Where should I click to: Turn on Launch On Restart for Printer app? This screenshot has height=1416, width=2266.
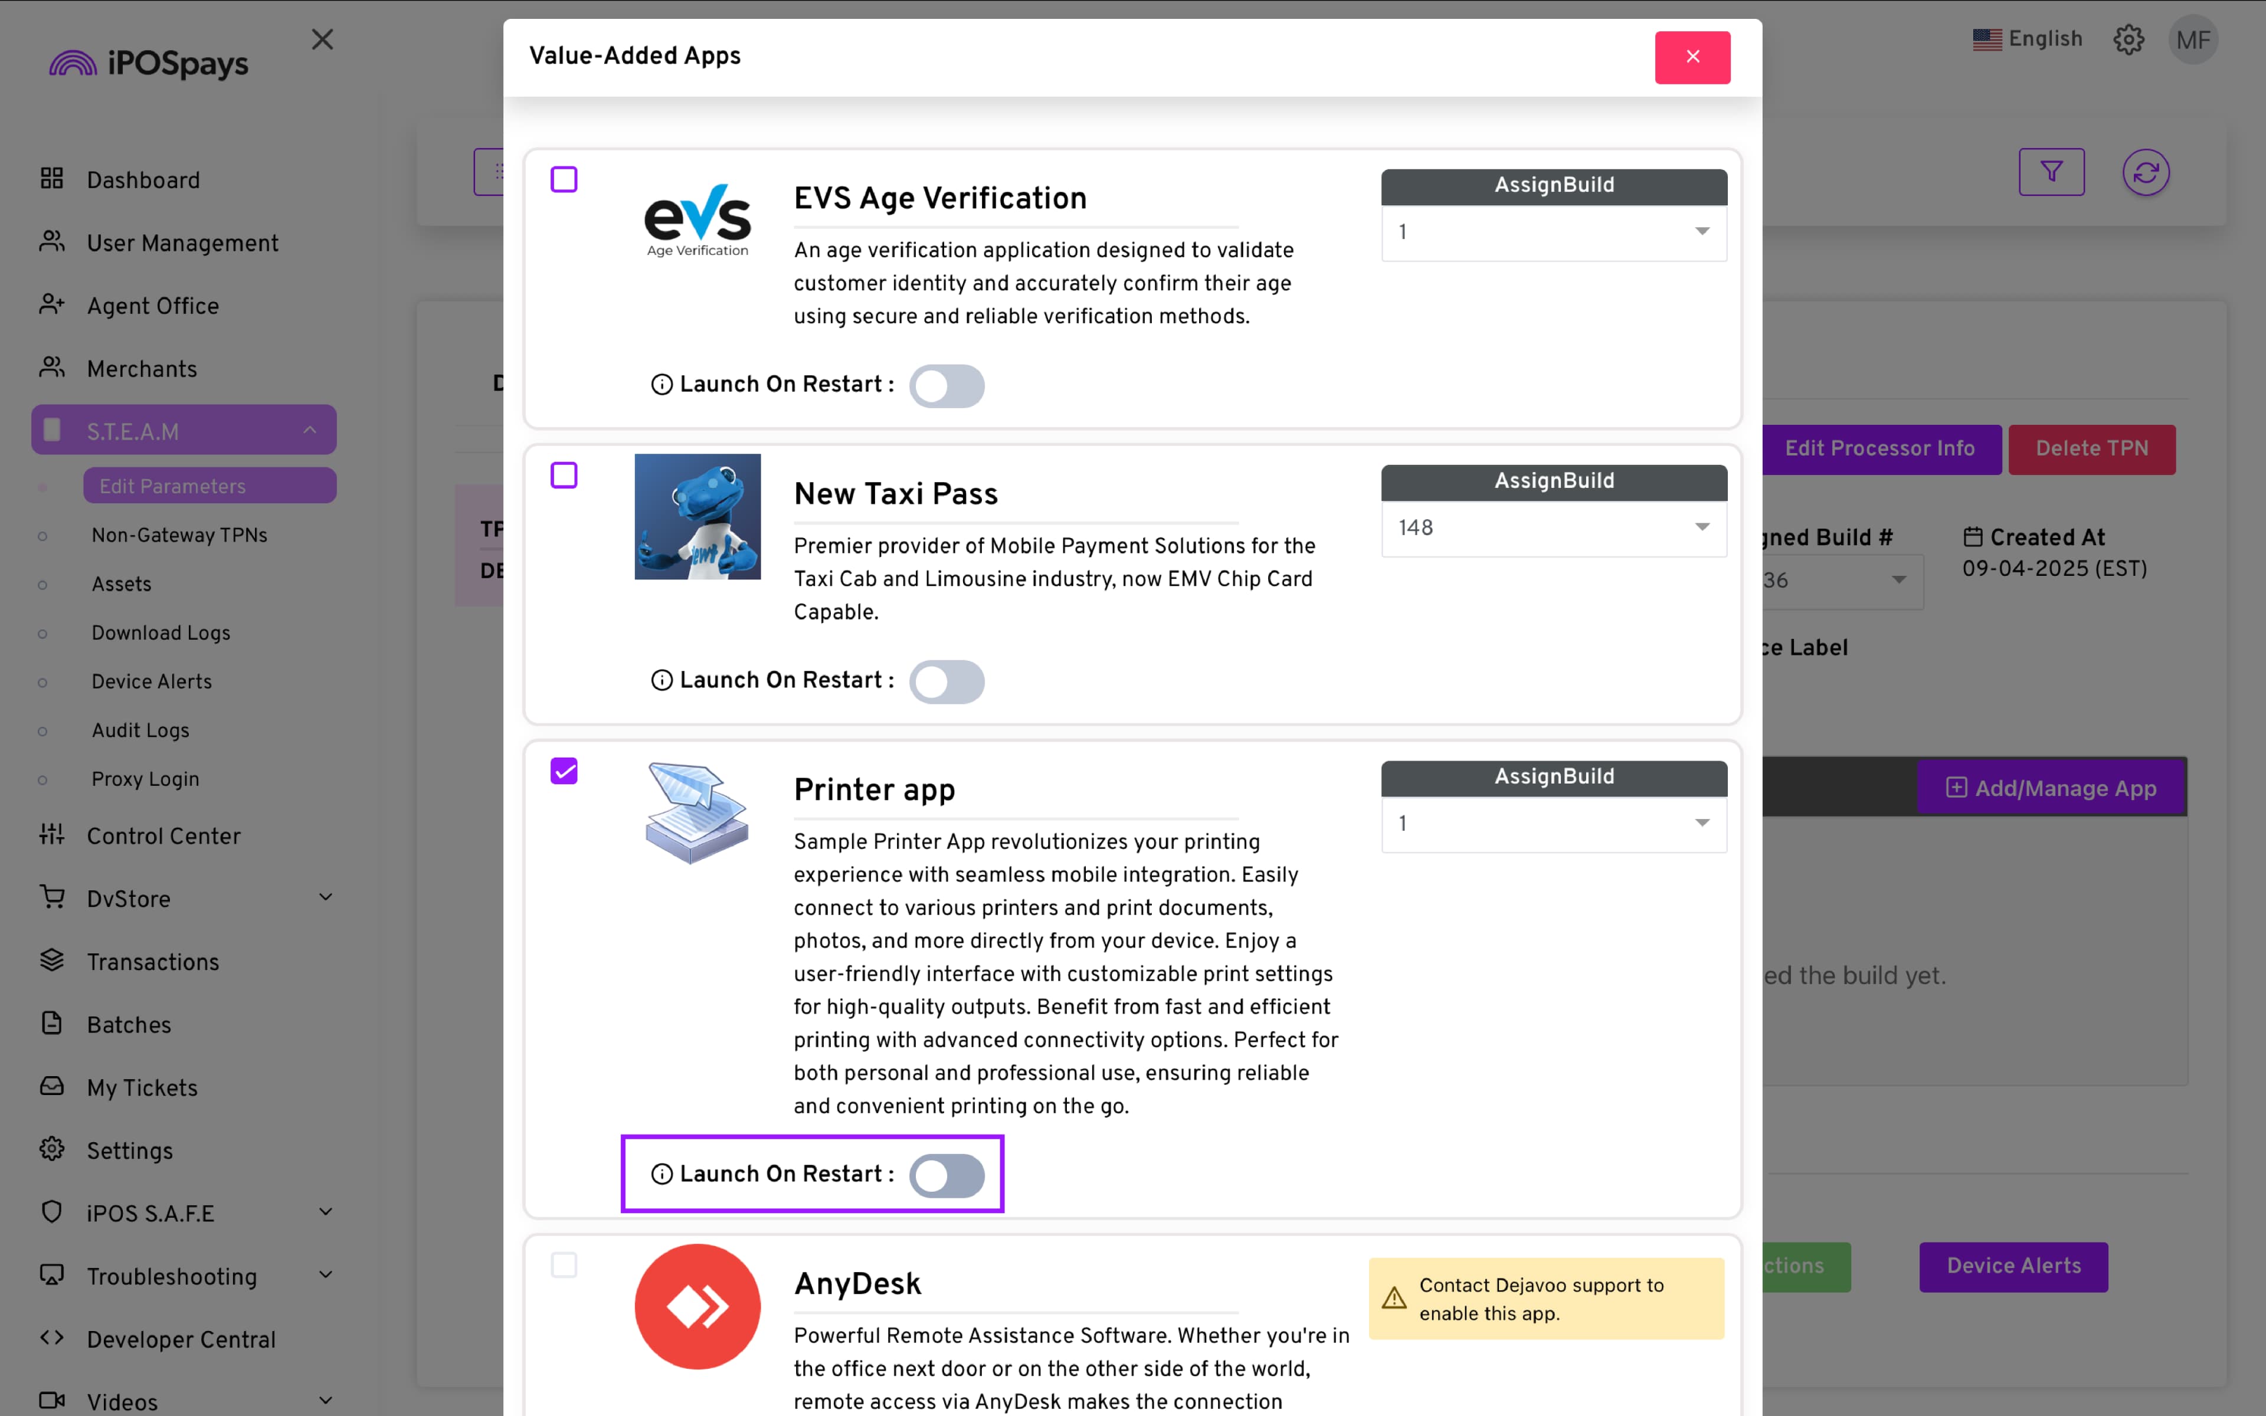coord(947,1176)
